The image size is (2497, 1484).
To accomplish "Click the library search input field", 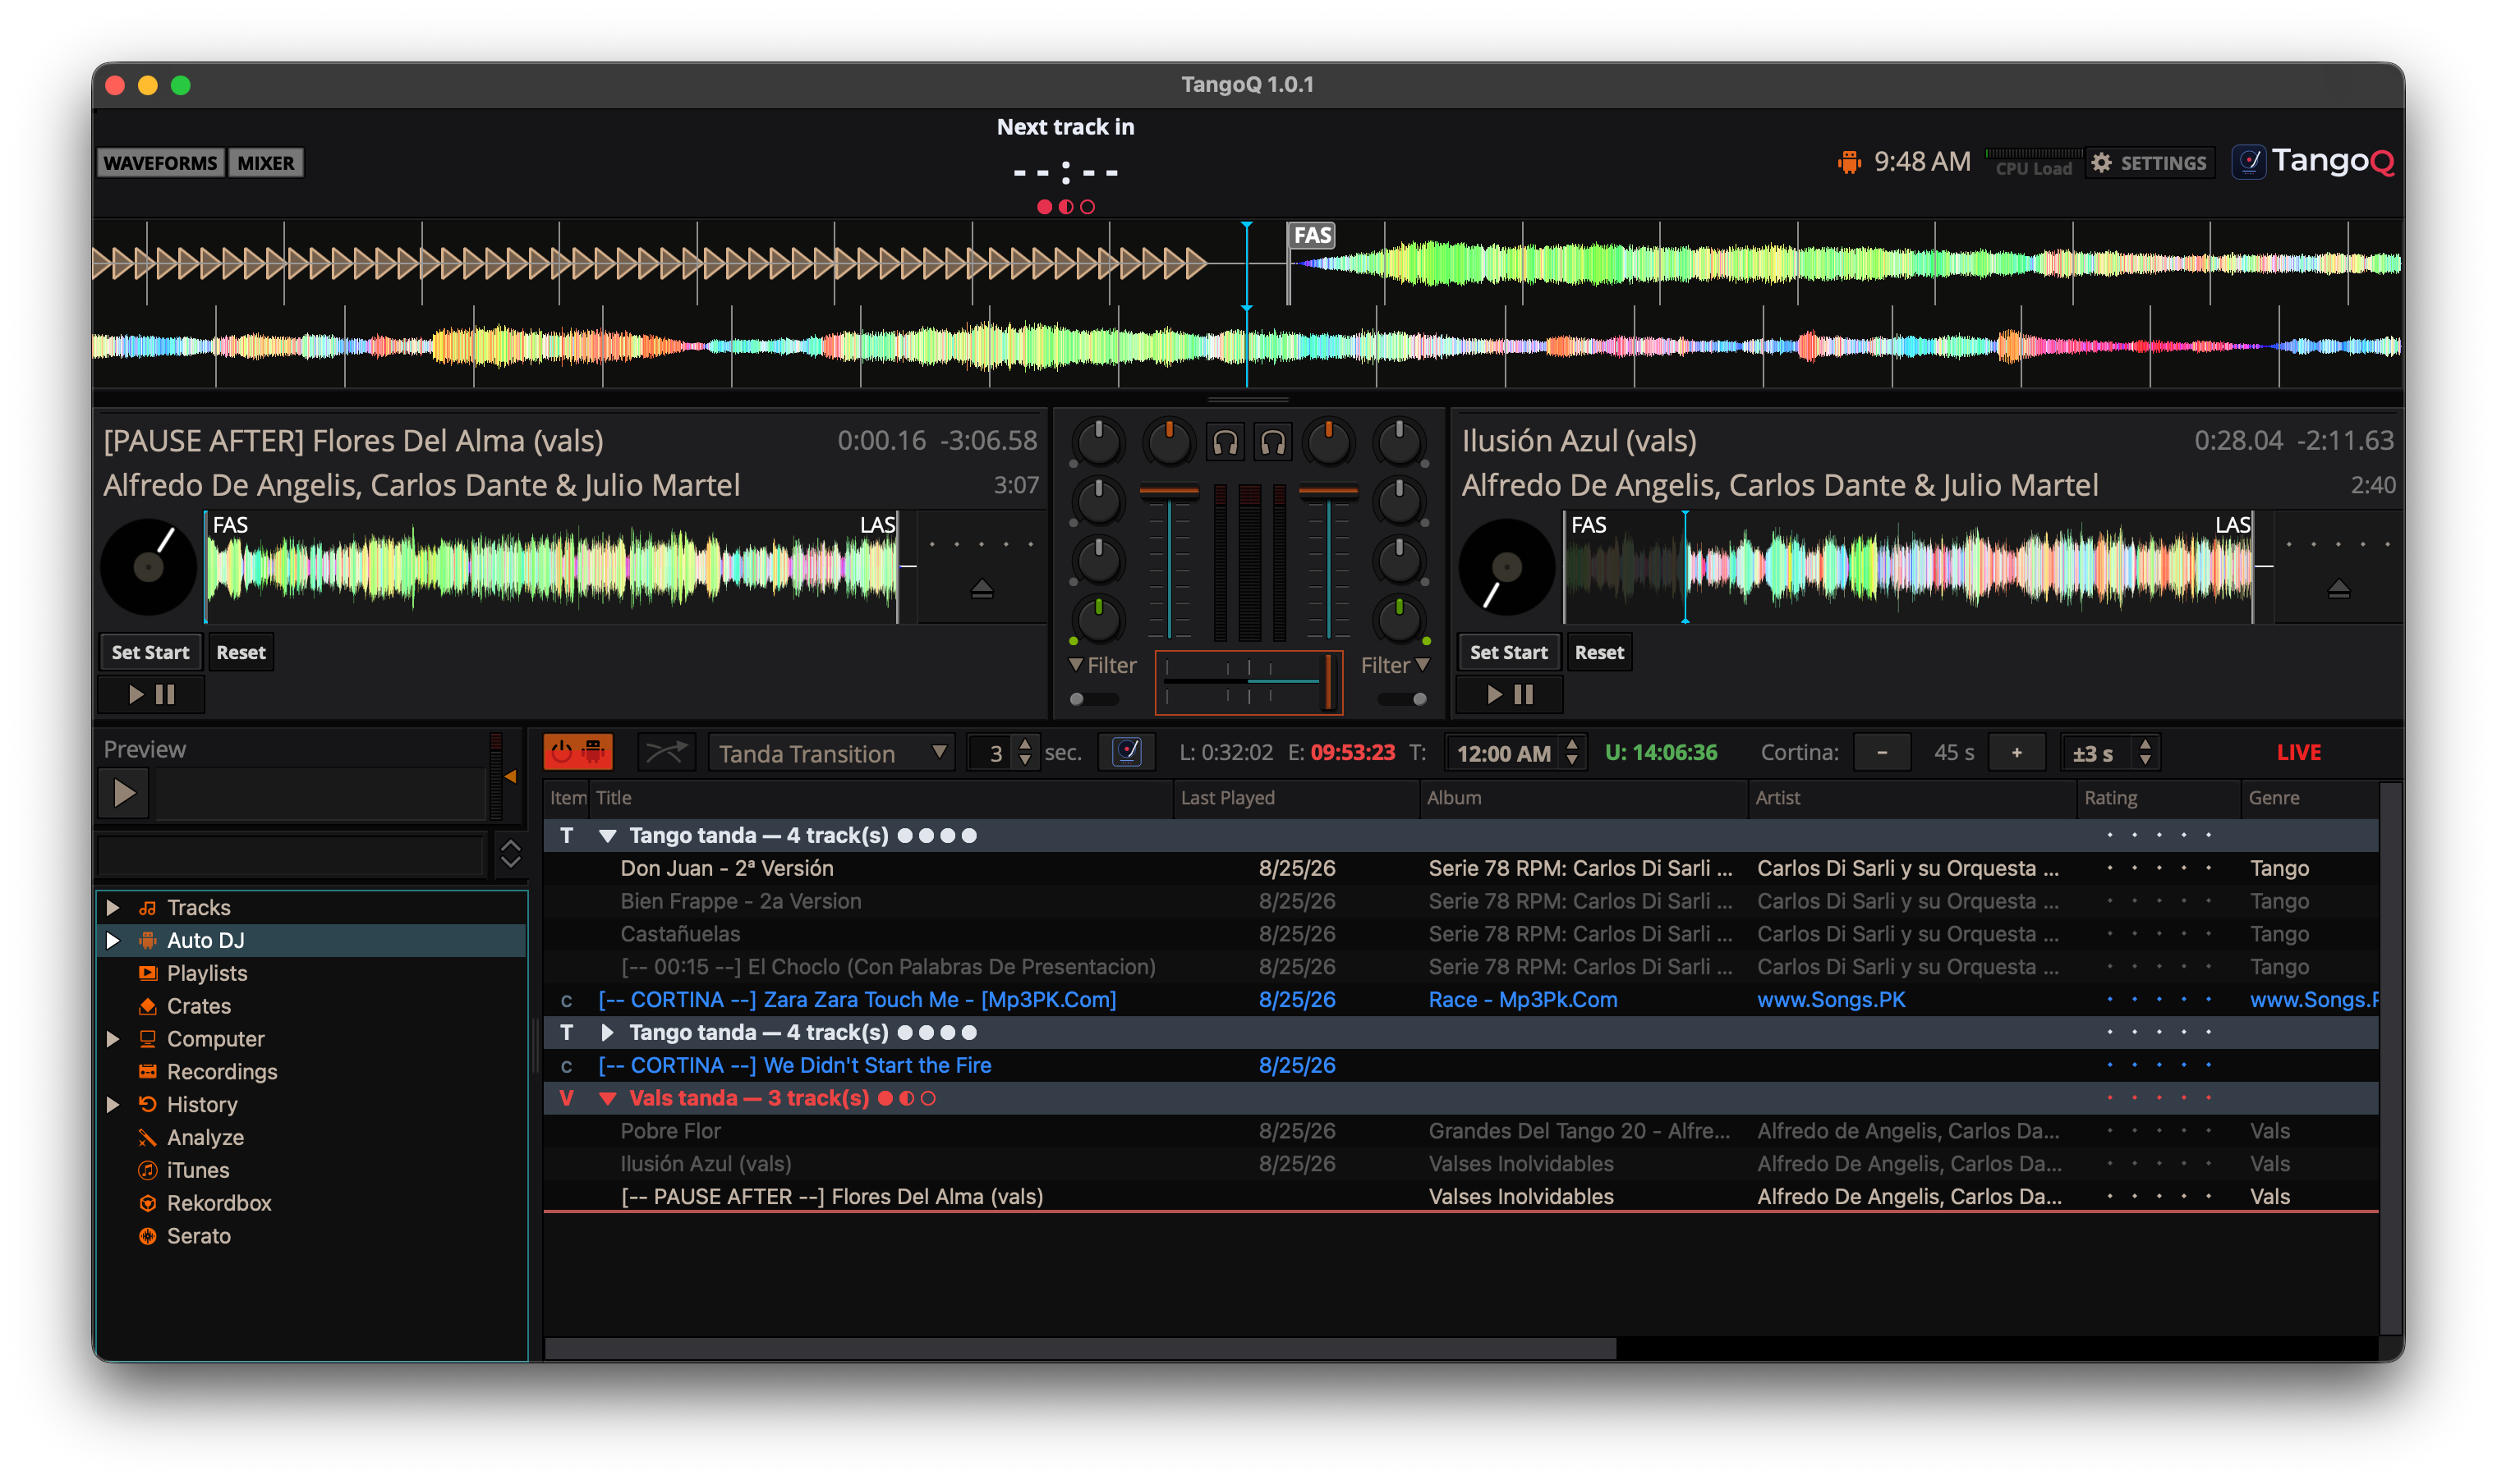I will [290, 856].
